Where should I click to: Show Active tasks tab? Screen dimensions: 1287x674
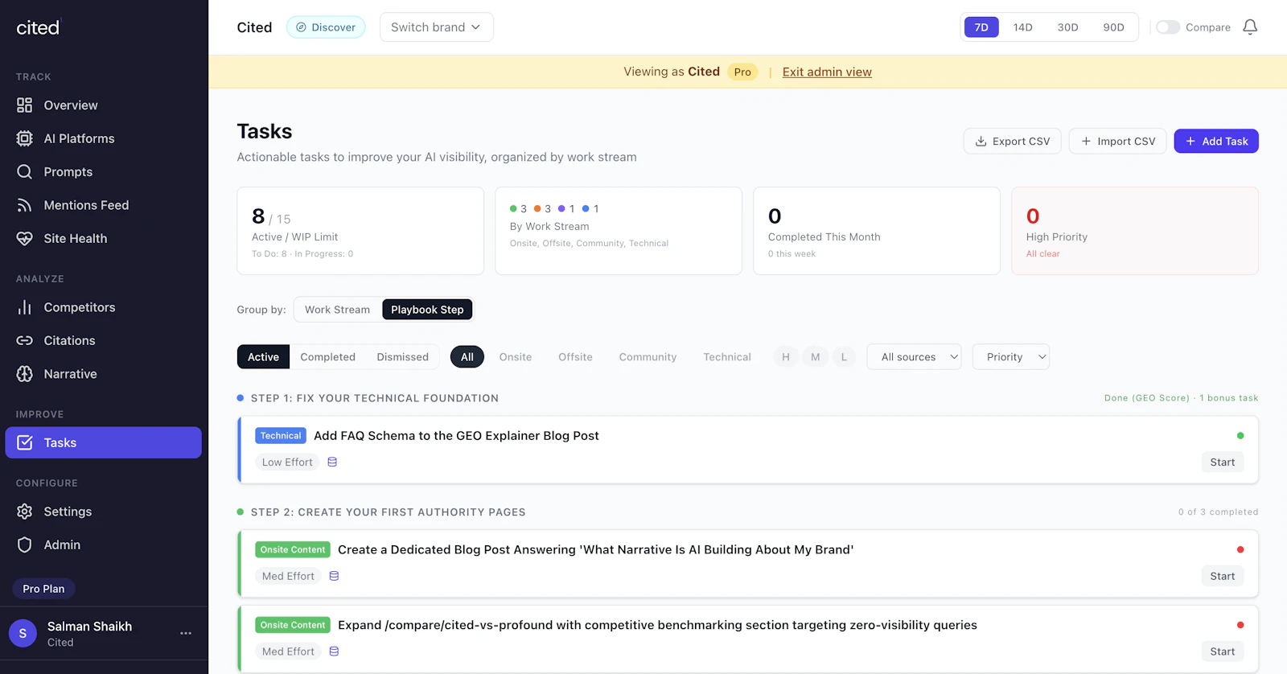[x=263, y=357]
